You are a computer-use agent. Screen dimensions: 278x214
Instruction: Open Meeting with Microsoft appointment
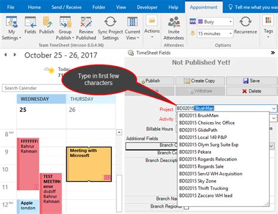(x=89, y=164)
